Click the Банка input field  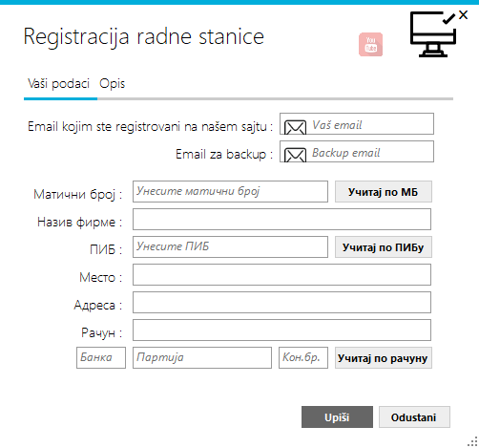[101, 358]
